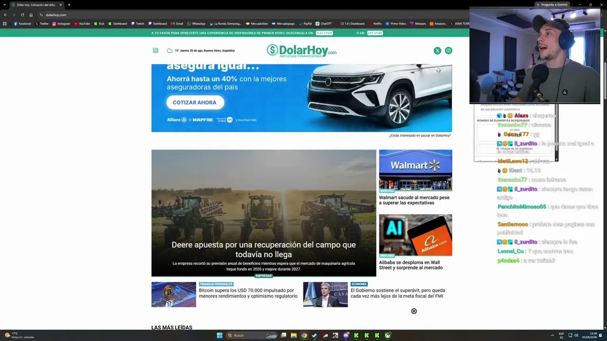Open the volume control in system tray

[x=576, y=335]
